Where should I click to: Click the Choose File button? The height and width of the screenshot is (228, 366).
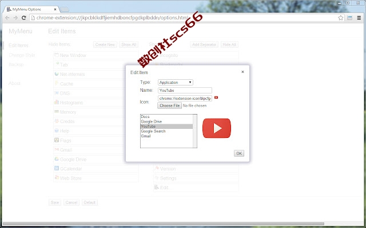point(169,105)
